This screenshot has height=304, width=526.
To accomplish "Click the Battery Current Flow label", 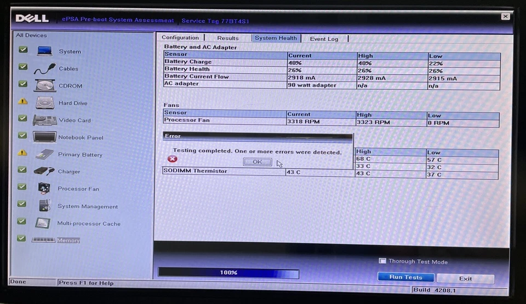I will [x=196, y=77].
